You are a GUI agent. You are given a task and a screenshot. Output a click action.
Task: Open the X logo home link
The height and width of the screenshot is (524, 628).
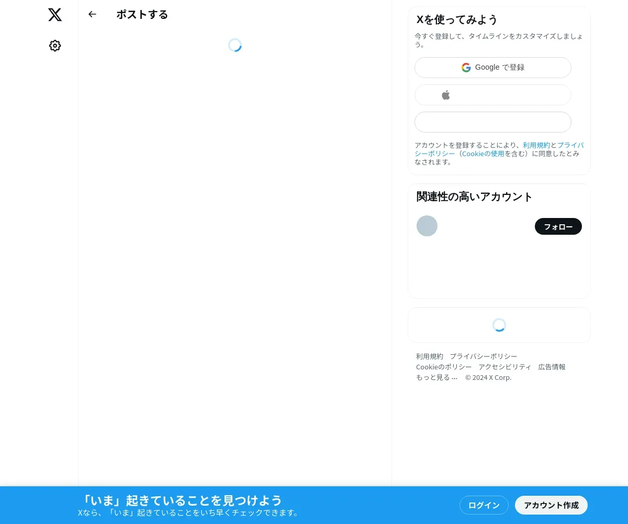55,15
